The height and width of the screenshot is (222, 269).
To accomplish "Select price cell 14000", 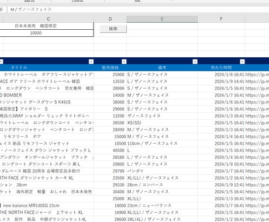I will pos(110,95).
